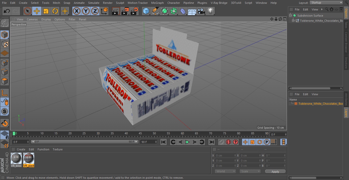The image size is (349, 180).
Task: Open viewport Display menu
Action: [x=46, y=19]
